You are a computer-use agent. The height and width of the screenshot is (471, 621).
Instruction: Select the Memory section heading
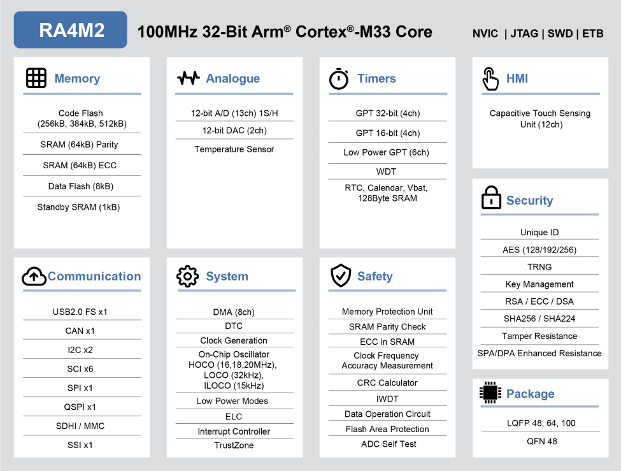pyautogui.click(x=77, y=79)
